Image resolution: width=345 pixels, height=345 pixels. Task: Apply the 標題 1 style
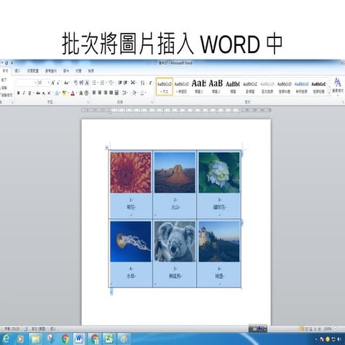[x=198, y=87]
